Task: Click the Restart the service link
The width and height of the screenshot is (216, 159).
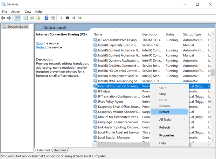Action: coord(41,47)
